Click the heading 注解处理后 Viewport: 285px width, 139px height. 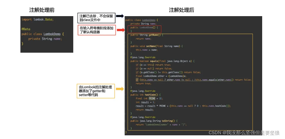(182, 10)
